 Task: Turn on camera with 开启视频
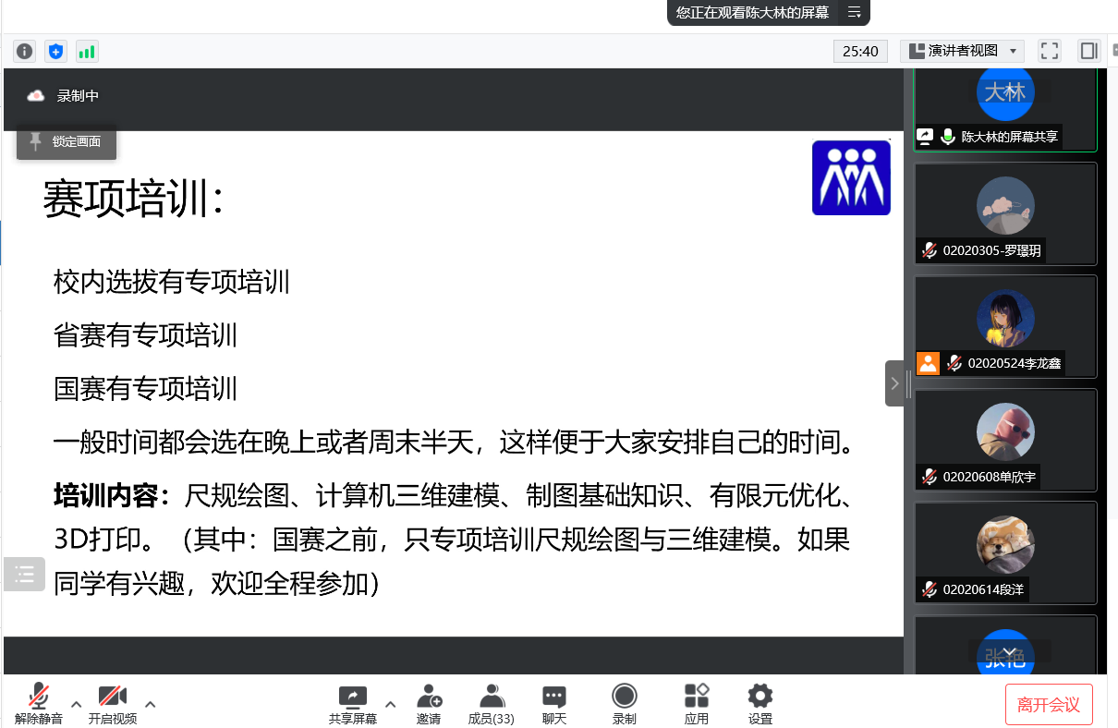click(x=113, y=703)
